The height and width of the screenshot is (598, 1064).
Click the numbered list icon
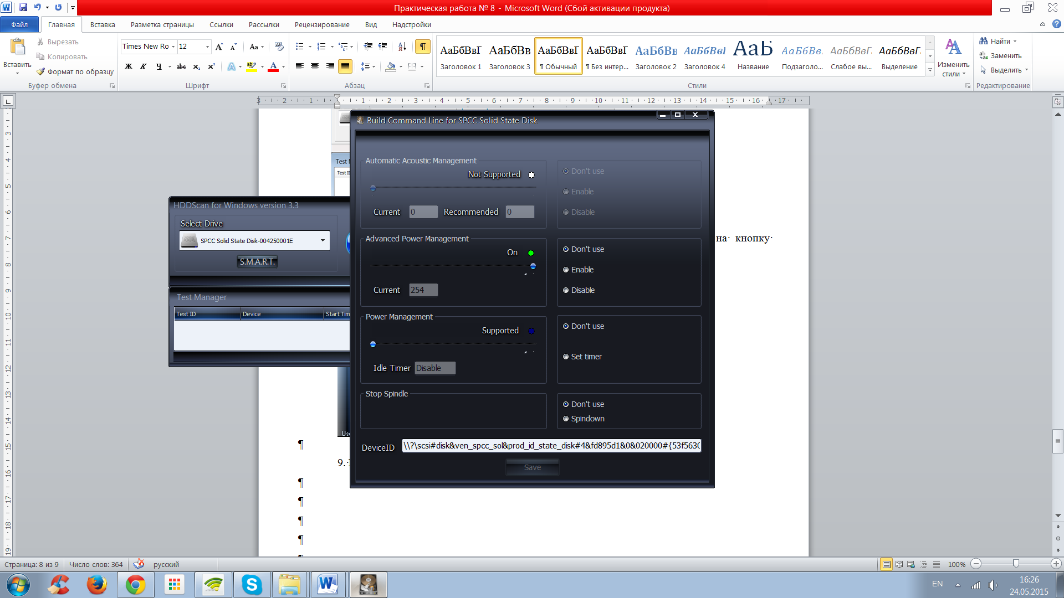point(321,47)
